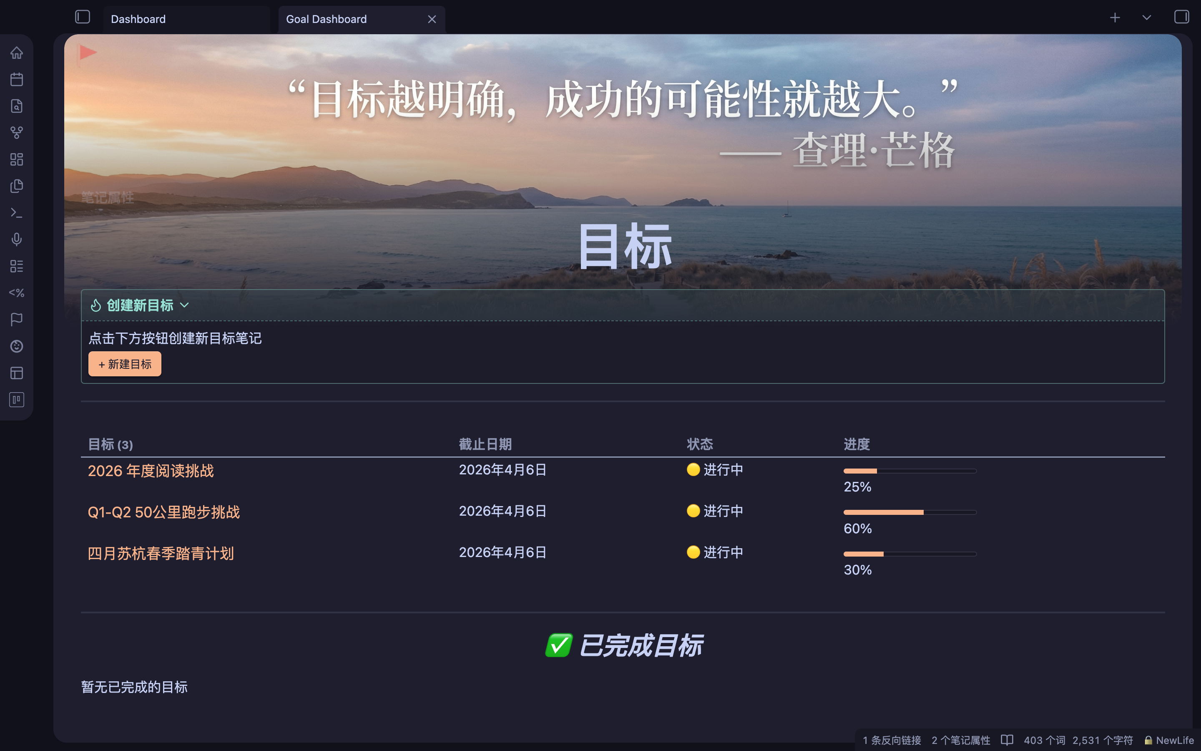Screen dimensions: 1201x751
Task: Click the 进行中 status of Q1-Q2 50公里跑步挑战
Action: 715,511
